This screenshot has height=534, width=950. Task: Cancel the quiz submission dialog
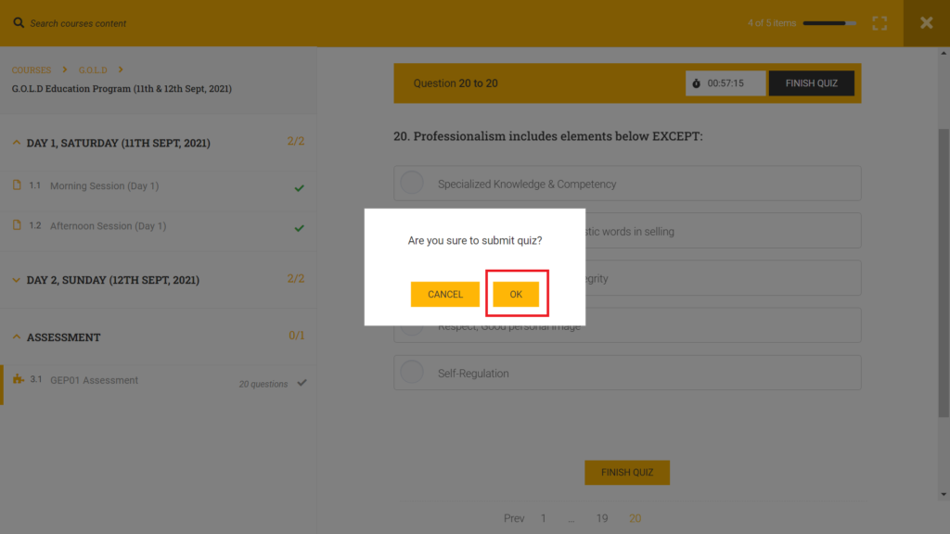point(444,294)
